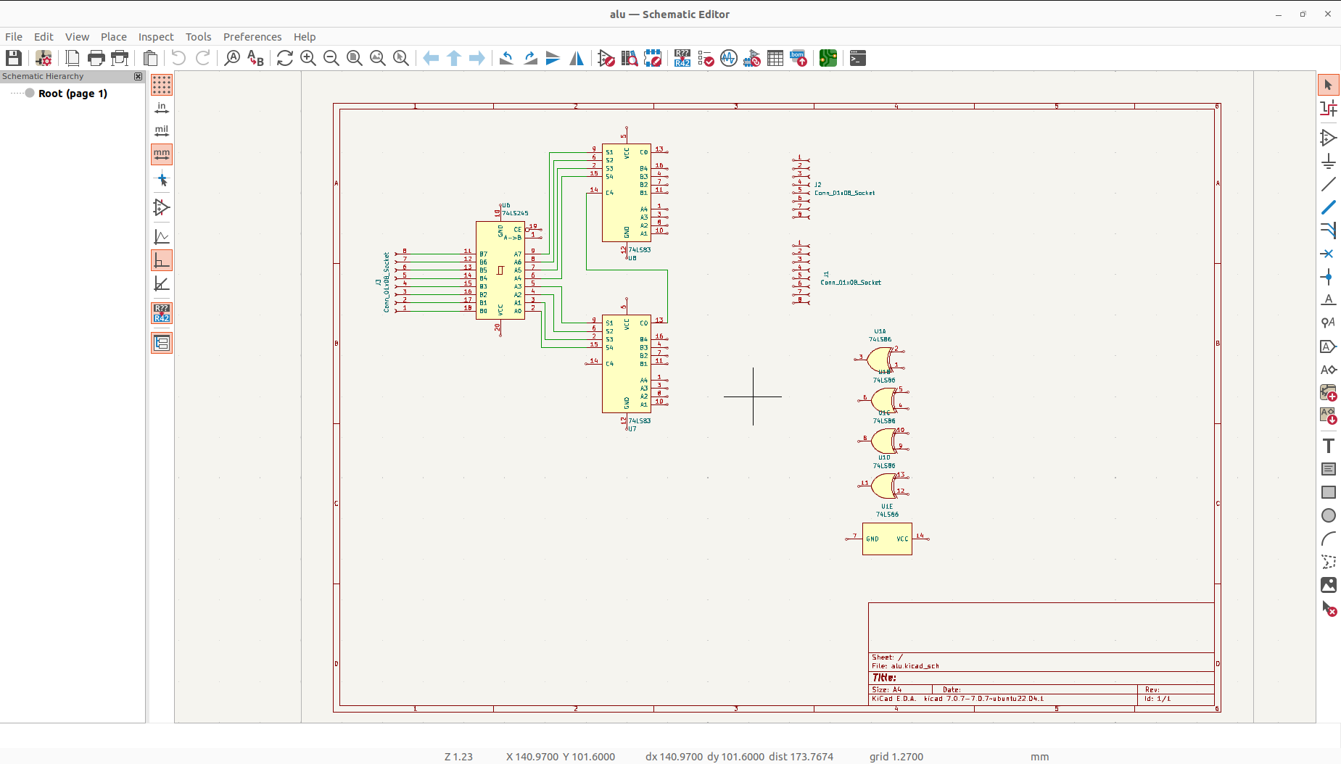Rotate selection counterclockwise
The width and height of the screenshot is (1341, 764).
pos(507,58)
